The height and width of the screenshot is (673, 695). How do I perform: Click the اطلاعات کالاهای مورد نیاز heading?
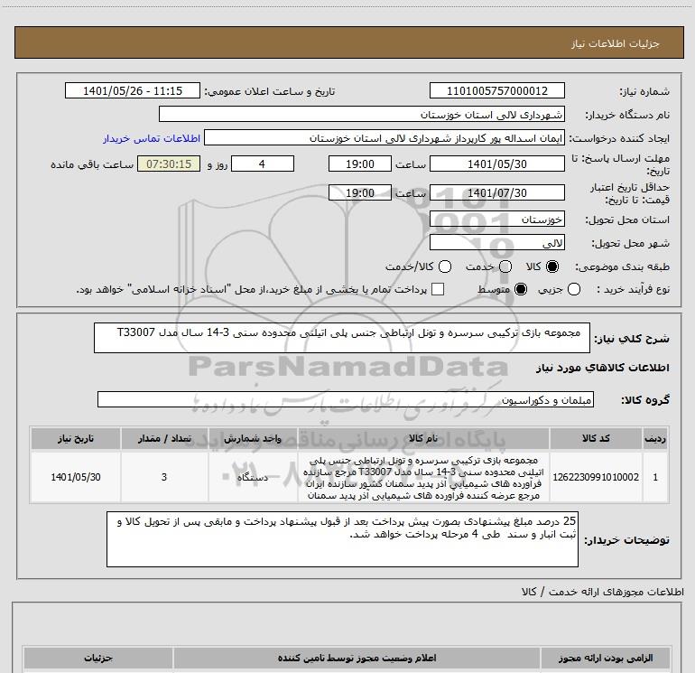(x=603, y=368)
